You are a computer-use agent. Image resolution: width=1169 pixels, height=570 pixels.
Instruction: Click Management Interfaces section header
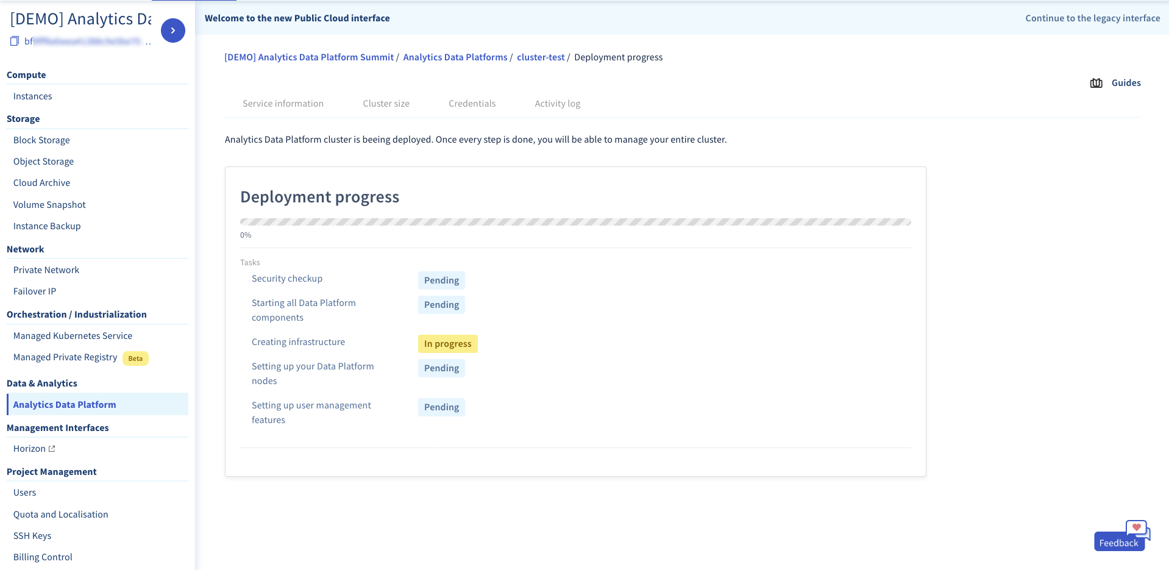click(x=58, y=428)
